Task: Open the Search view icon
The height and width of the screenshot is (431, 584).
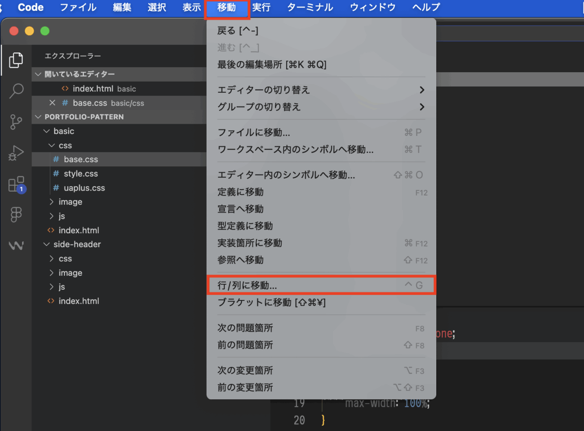Action: click(16, 91)
